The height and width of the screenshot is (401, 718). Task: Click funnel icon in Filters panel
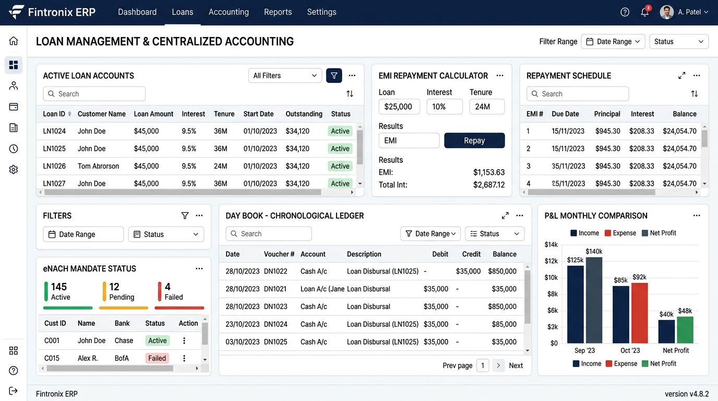(x=185, y=216)
